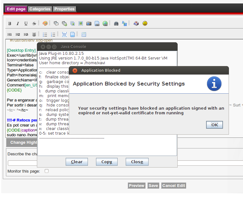Insert a plain tag with the tag icon
Image resolution: width=243 pixels, height=202 pixels.
point(56,23)
